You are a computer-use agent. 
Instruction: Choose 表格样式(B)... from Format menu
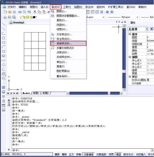[x=68, y=43]
